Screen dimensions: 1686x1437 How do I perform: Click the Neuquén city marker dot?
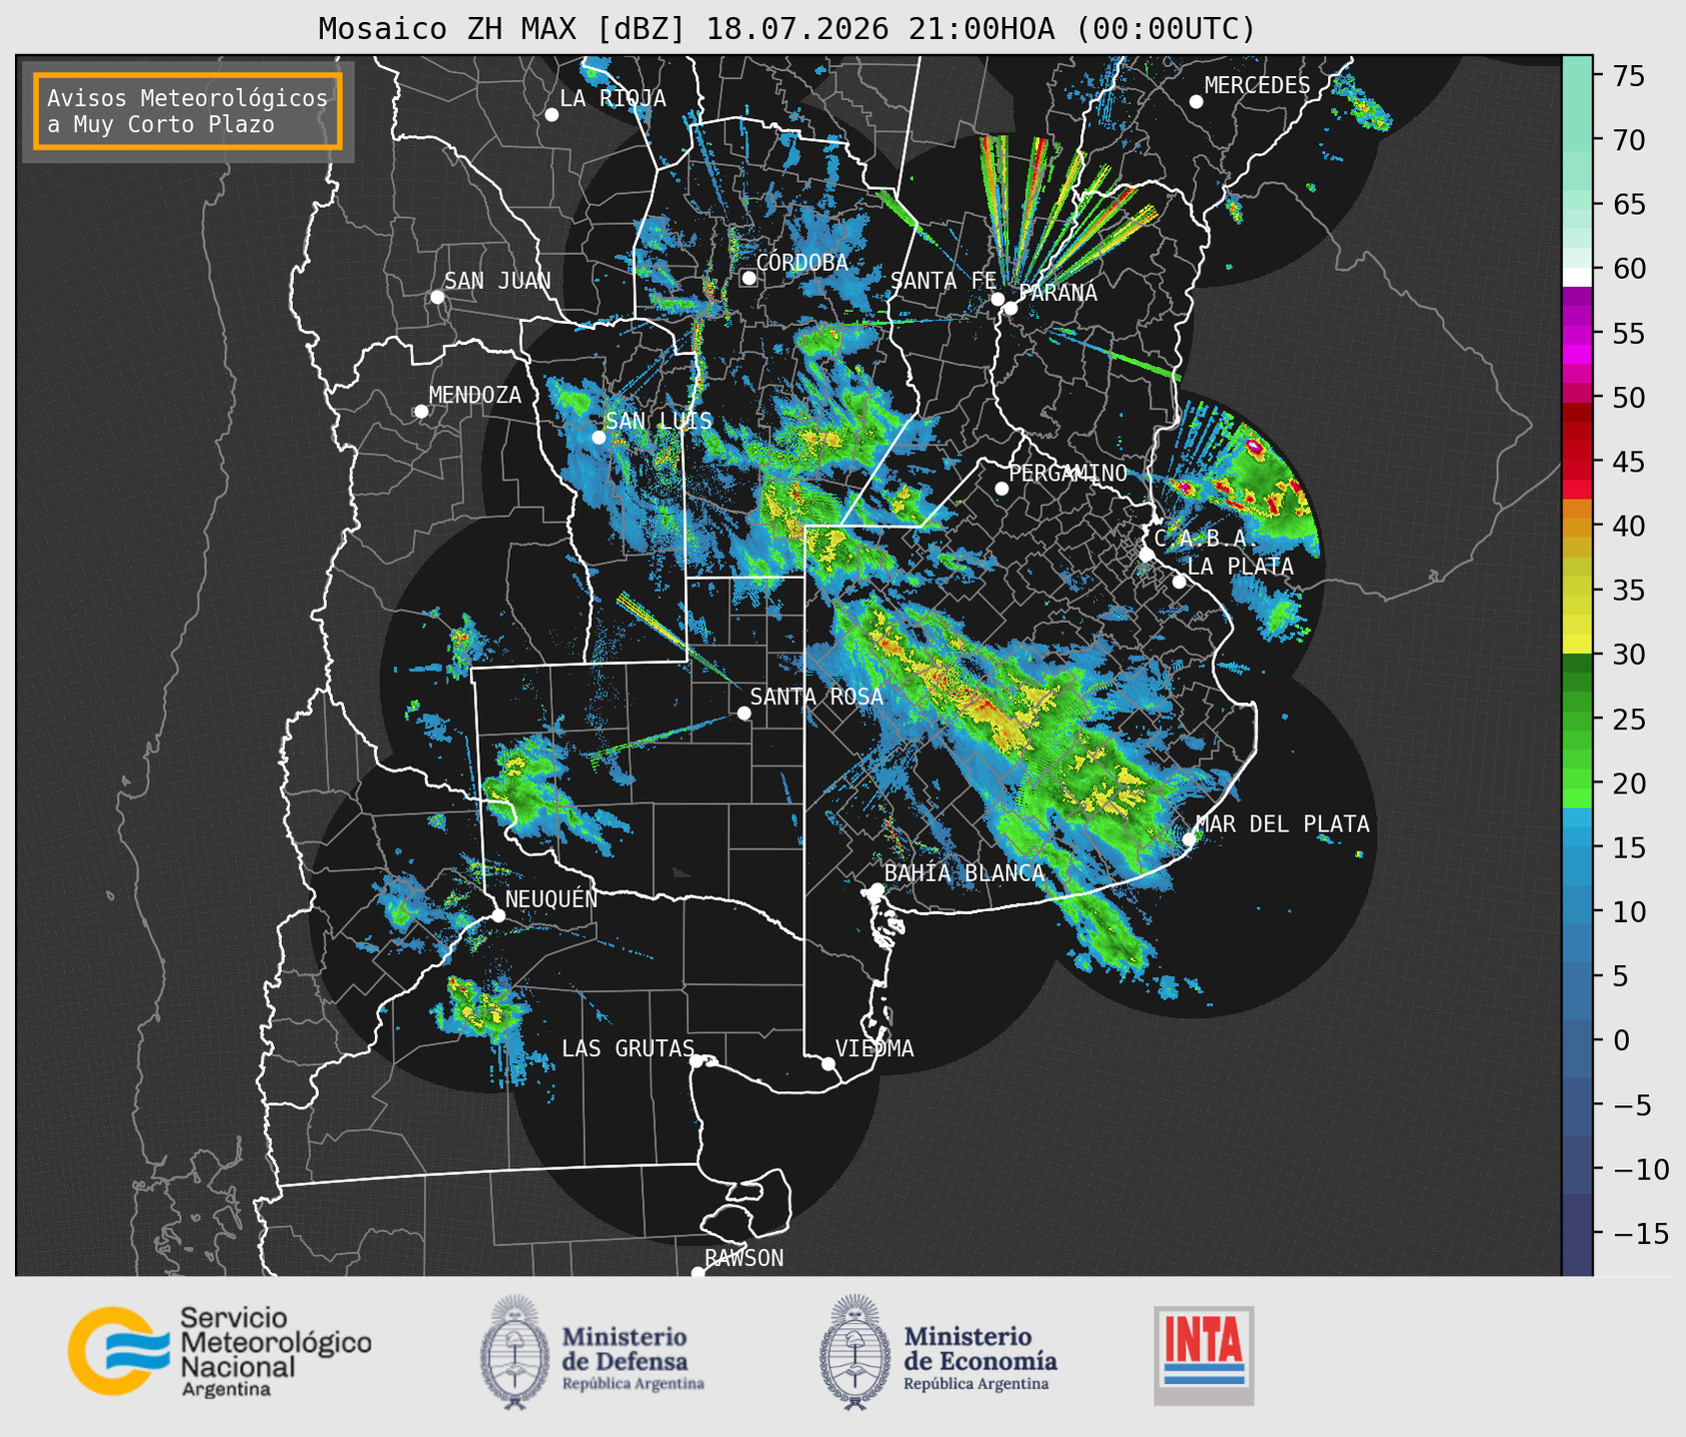click(499, 915)
